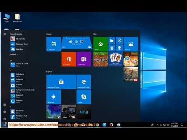The height and width of the screenshot is (140, 187).
Task: Open the taskbar clock and date
Action: pos(174,125)
